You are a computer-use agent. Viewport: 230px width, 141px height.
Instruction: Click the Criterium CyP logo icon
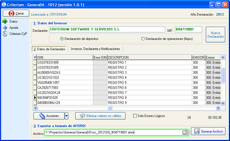(x=5, y=34)
